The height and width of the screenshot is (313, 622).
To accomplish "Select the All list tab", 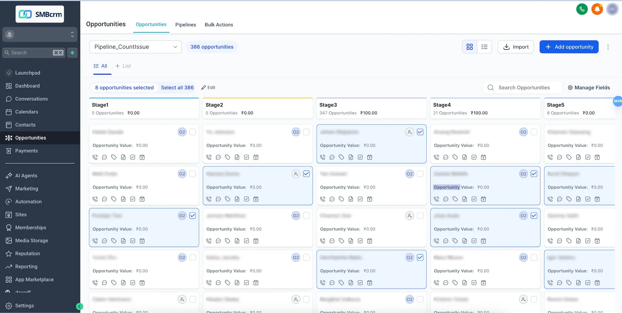I will (x=100, y=66).
